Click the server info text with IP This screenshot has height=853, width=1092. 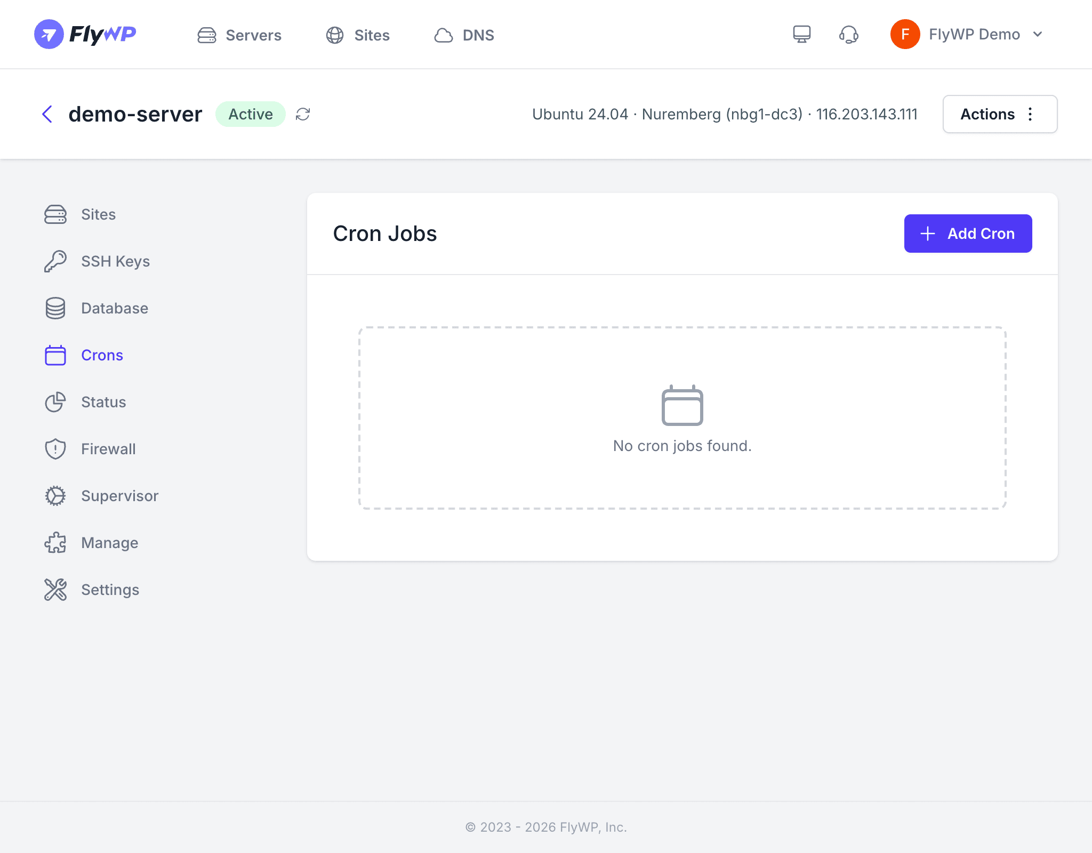pyautogui.click(x=725, y=114)
